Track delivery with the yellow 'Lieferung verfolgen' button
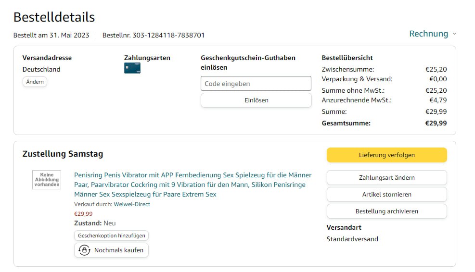The width and height of the screenshot is (475, 272). pos(386,155)
